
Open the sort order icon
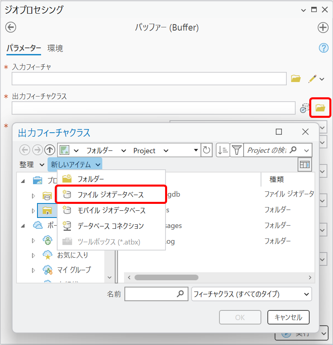pyautogui.click(x=223, y=150)
